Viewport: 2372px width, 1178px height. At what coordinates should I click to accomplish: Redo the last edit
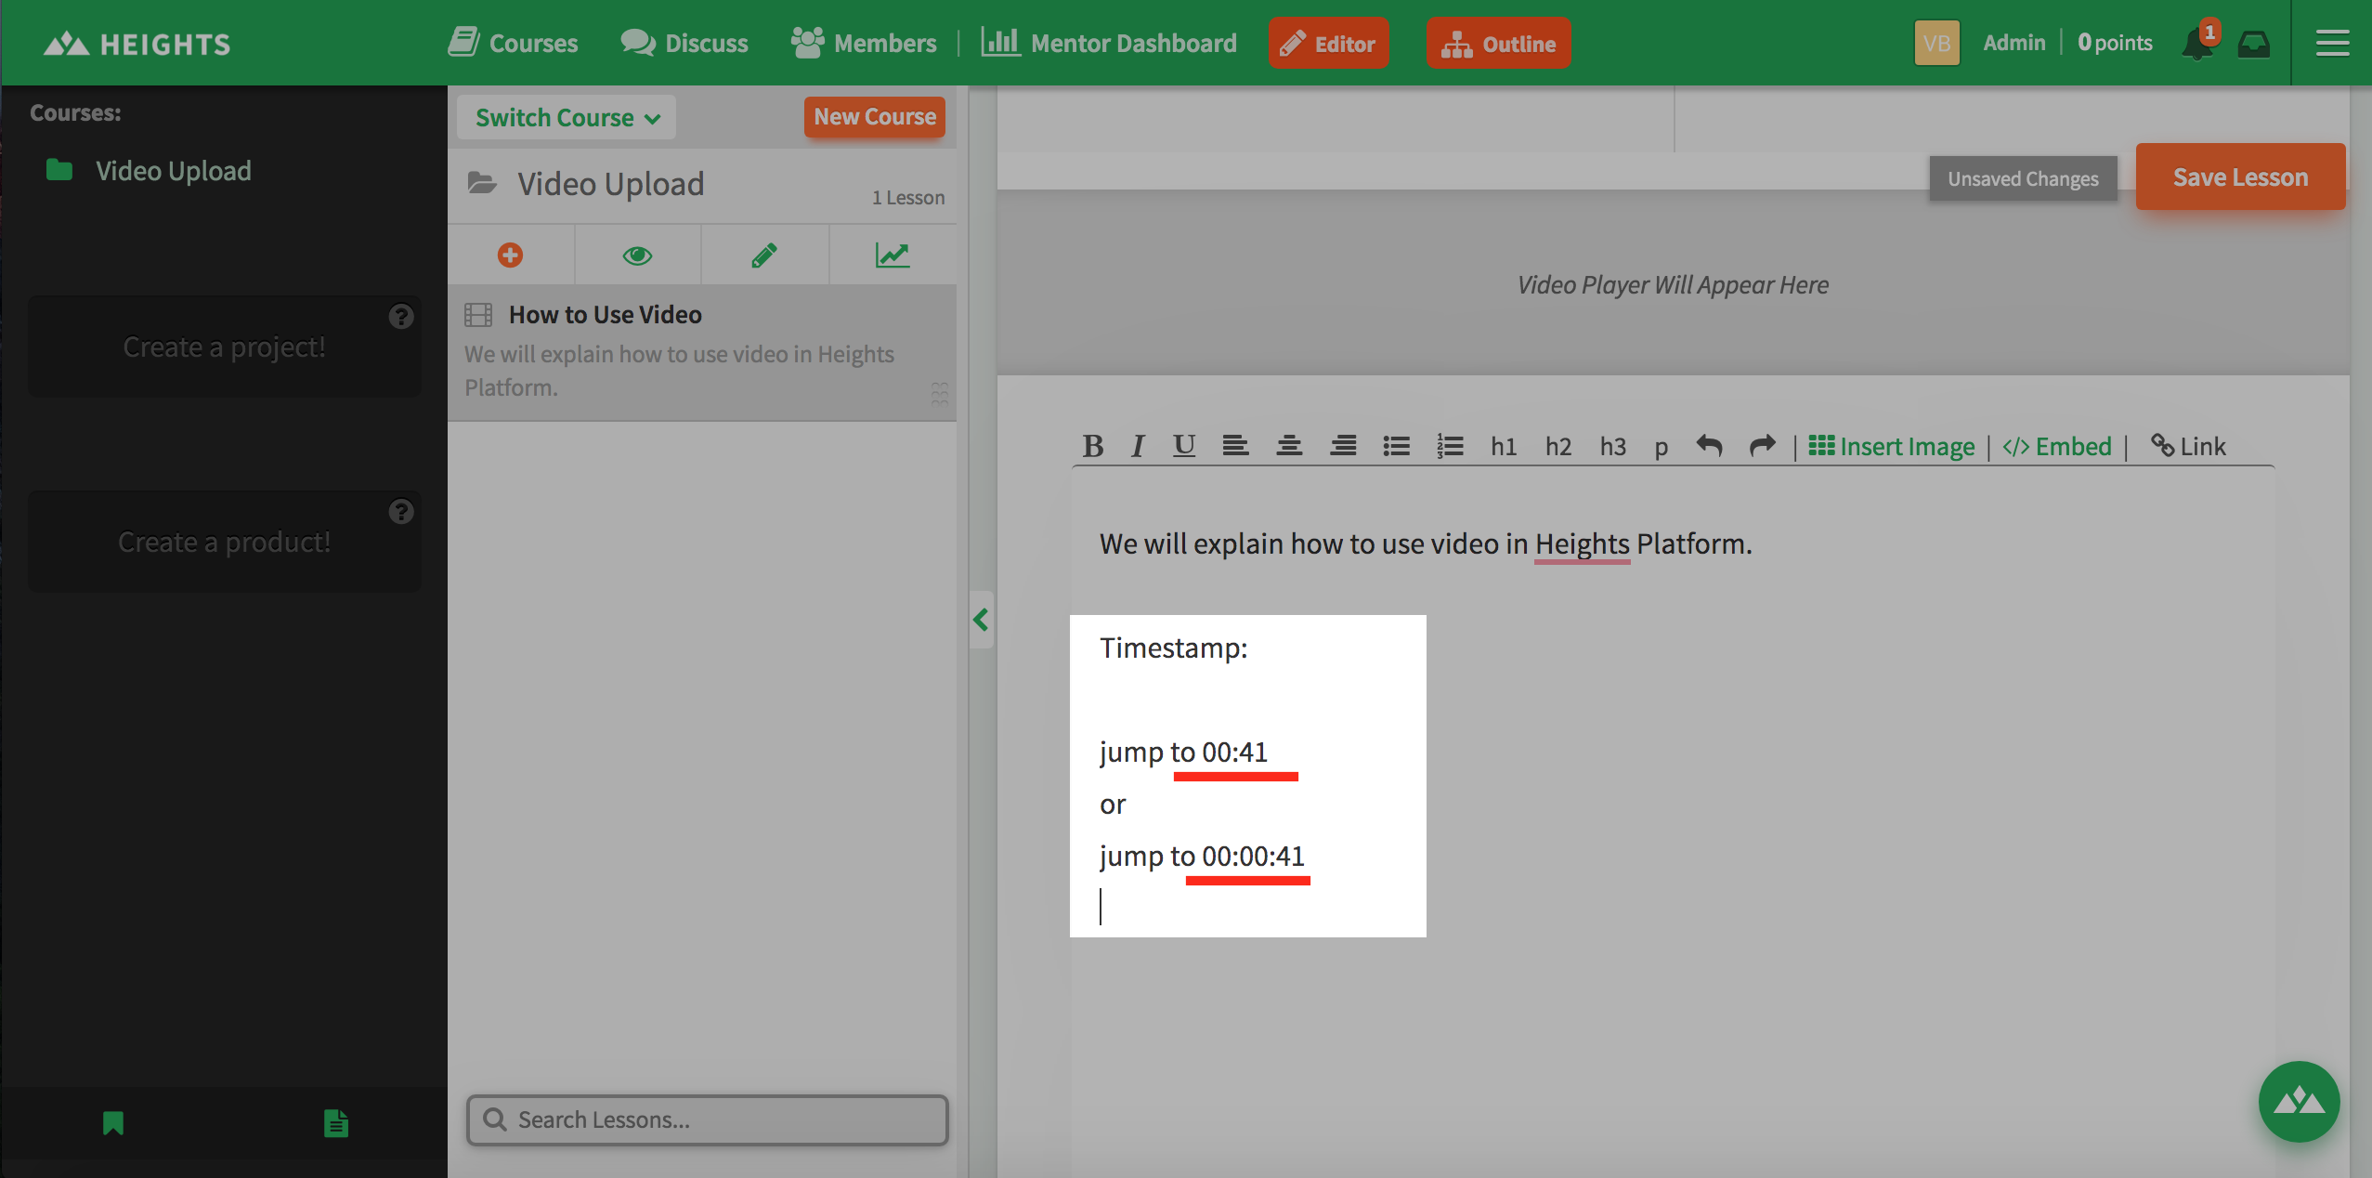(1763, 447)
